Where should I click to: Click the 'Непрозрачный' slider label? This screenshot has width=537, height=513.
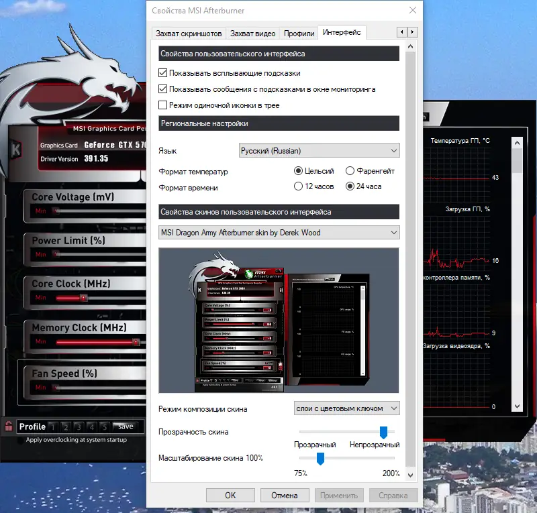(375, 445)
